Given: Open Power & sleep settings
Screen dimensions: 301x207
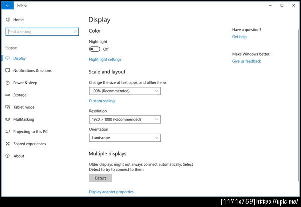Looking at the screenshot, I should (25, 83).
